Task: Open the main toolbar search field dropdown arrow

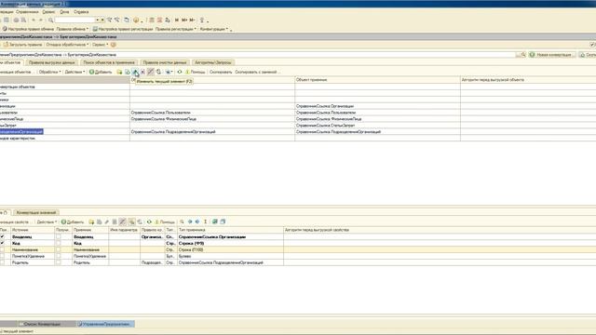Action: coord(97,20)
